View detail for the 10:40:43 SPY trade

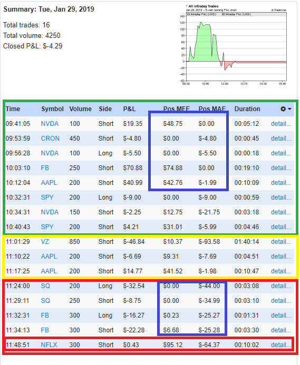281,226
